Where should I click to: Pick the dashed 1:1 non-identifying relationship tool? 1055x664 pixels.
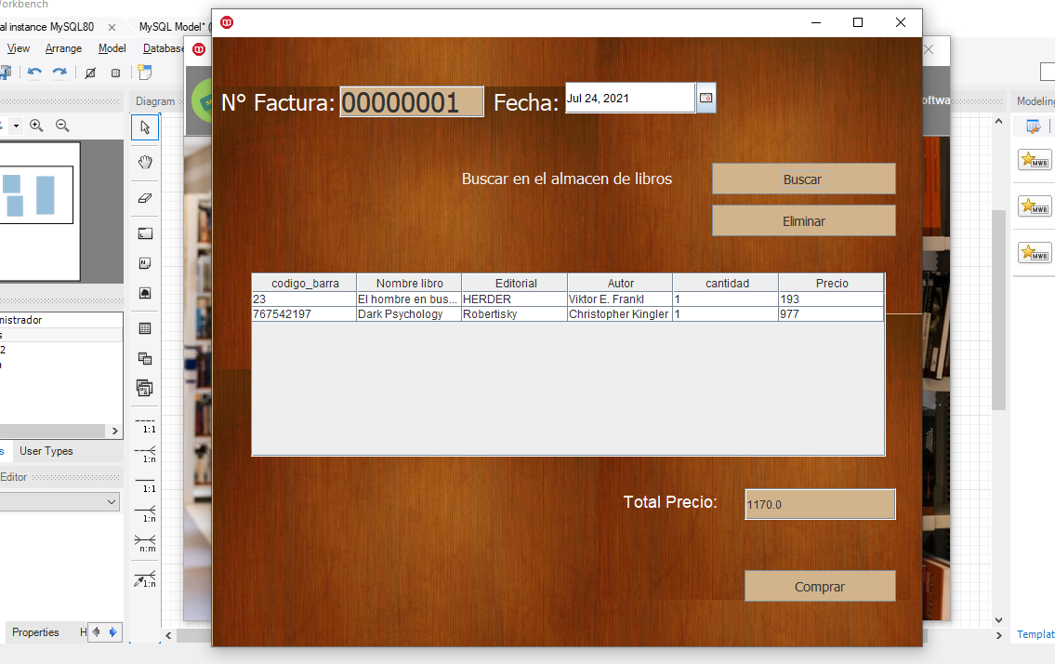coord(145,425)
